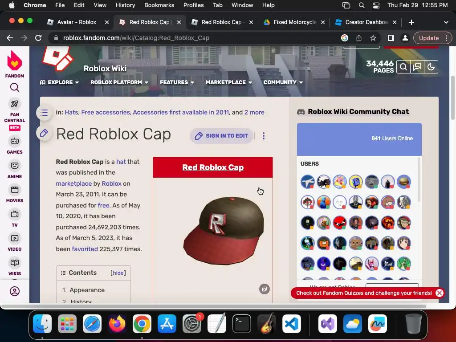Image resolution: width=456 pixels, height=342 pixels.
Task: Click the Red Roblox Cap hat image
Action: (x=224, y=230)
